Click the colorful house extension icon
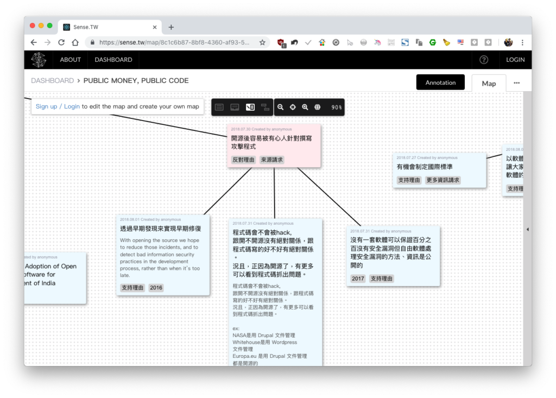Screen dimensions: 556x398 point(322,42)
